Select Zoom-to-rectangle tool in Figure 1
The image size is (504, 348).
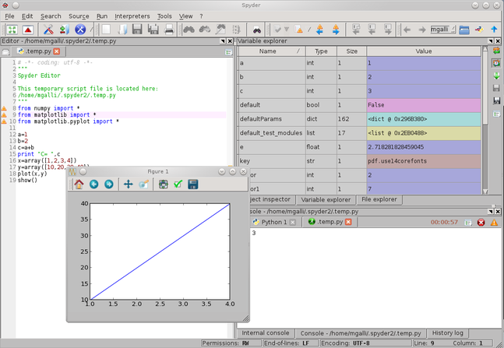click(x=143, y=185)
